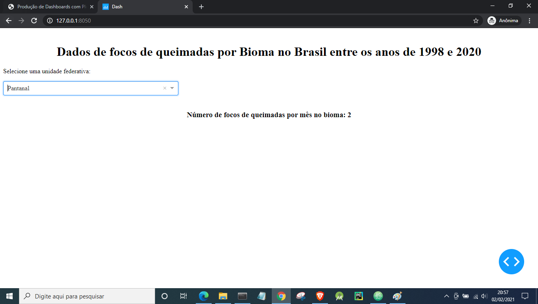Check battery status tray icon
538x304 pixels.
466,296
